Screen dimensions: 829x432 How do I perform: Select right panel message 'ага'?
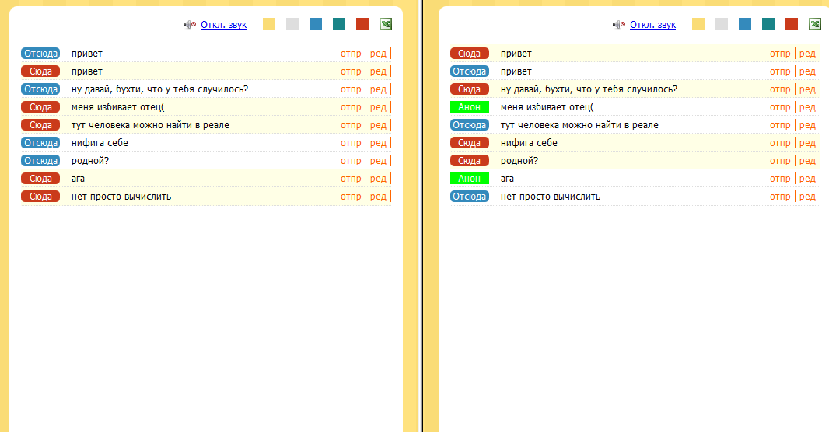tap(507, 179)
